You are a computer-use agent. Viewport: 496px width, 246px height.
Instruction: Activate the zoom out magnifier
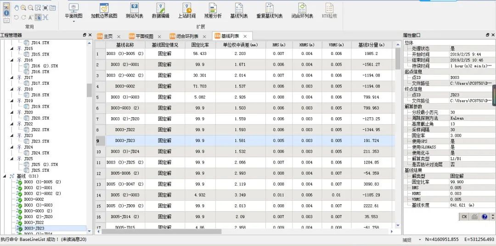tap(31, 8)
